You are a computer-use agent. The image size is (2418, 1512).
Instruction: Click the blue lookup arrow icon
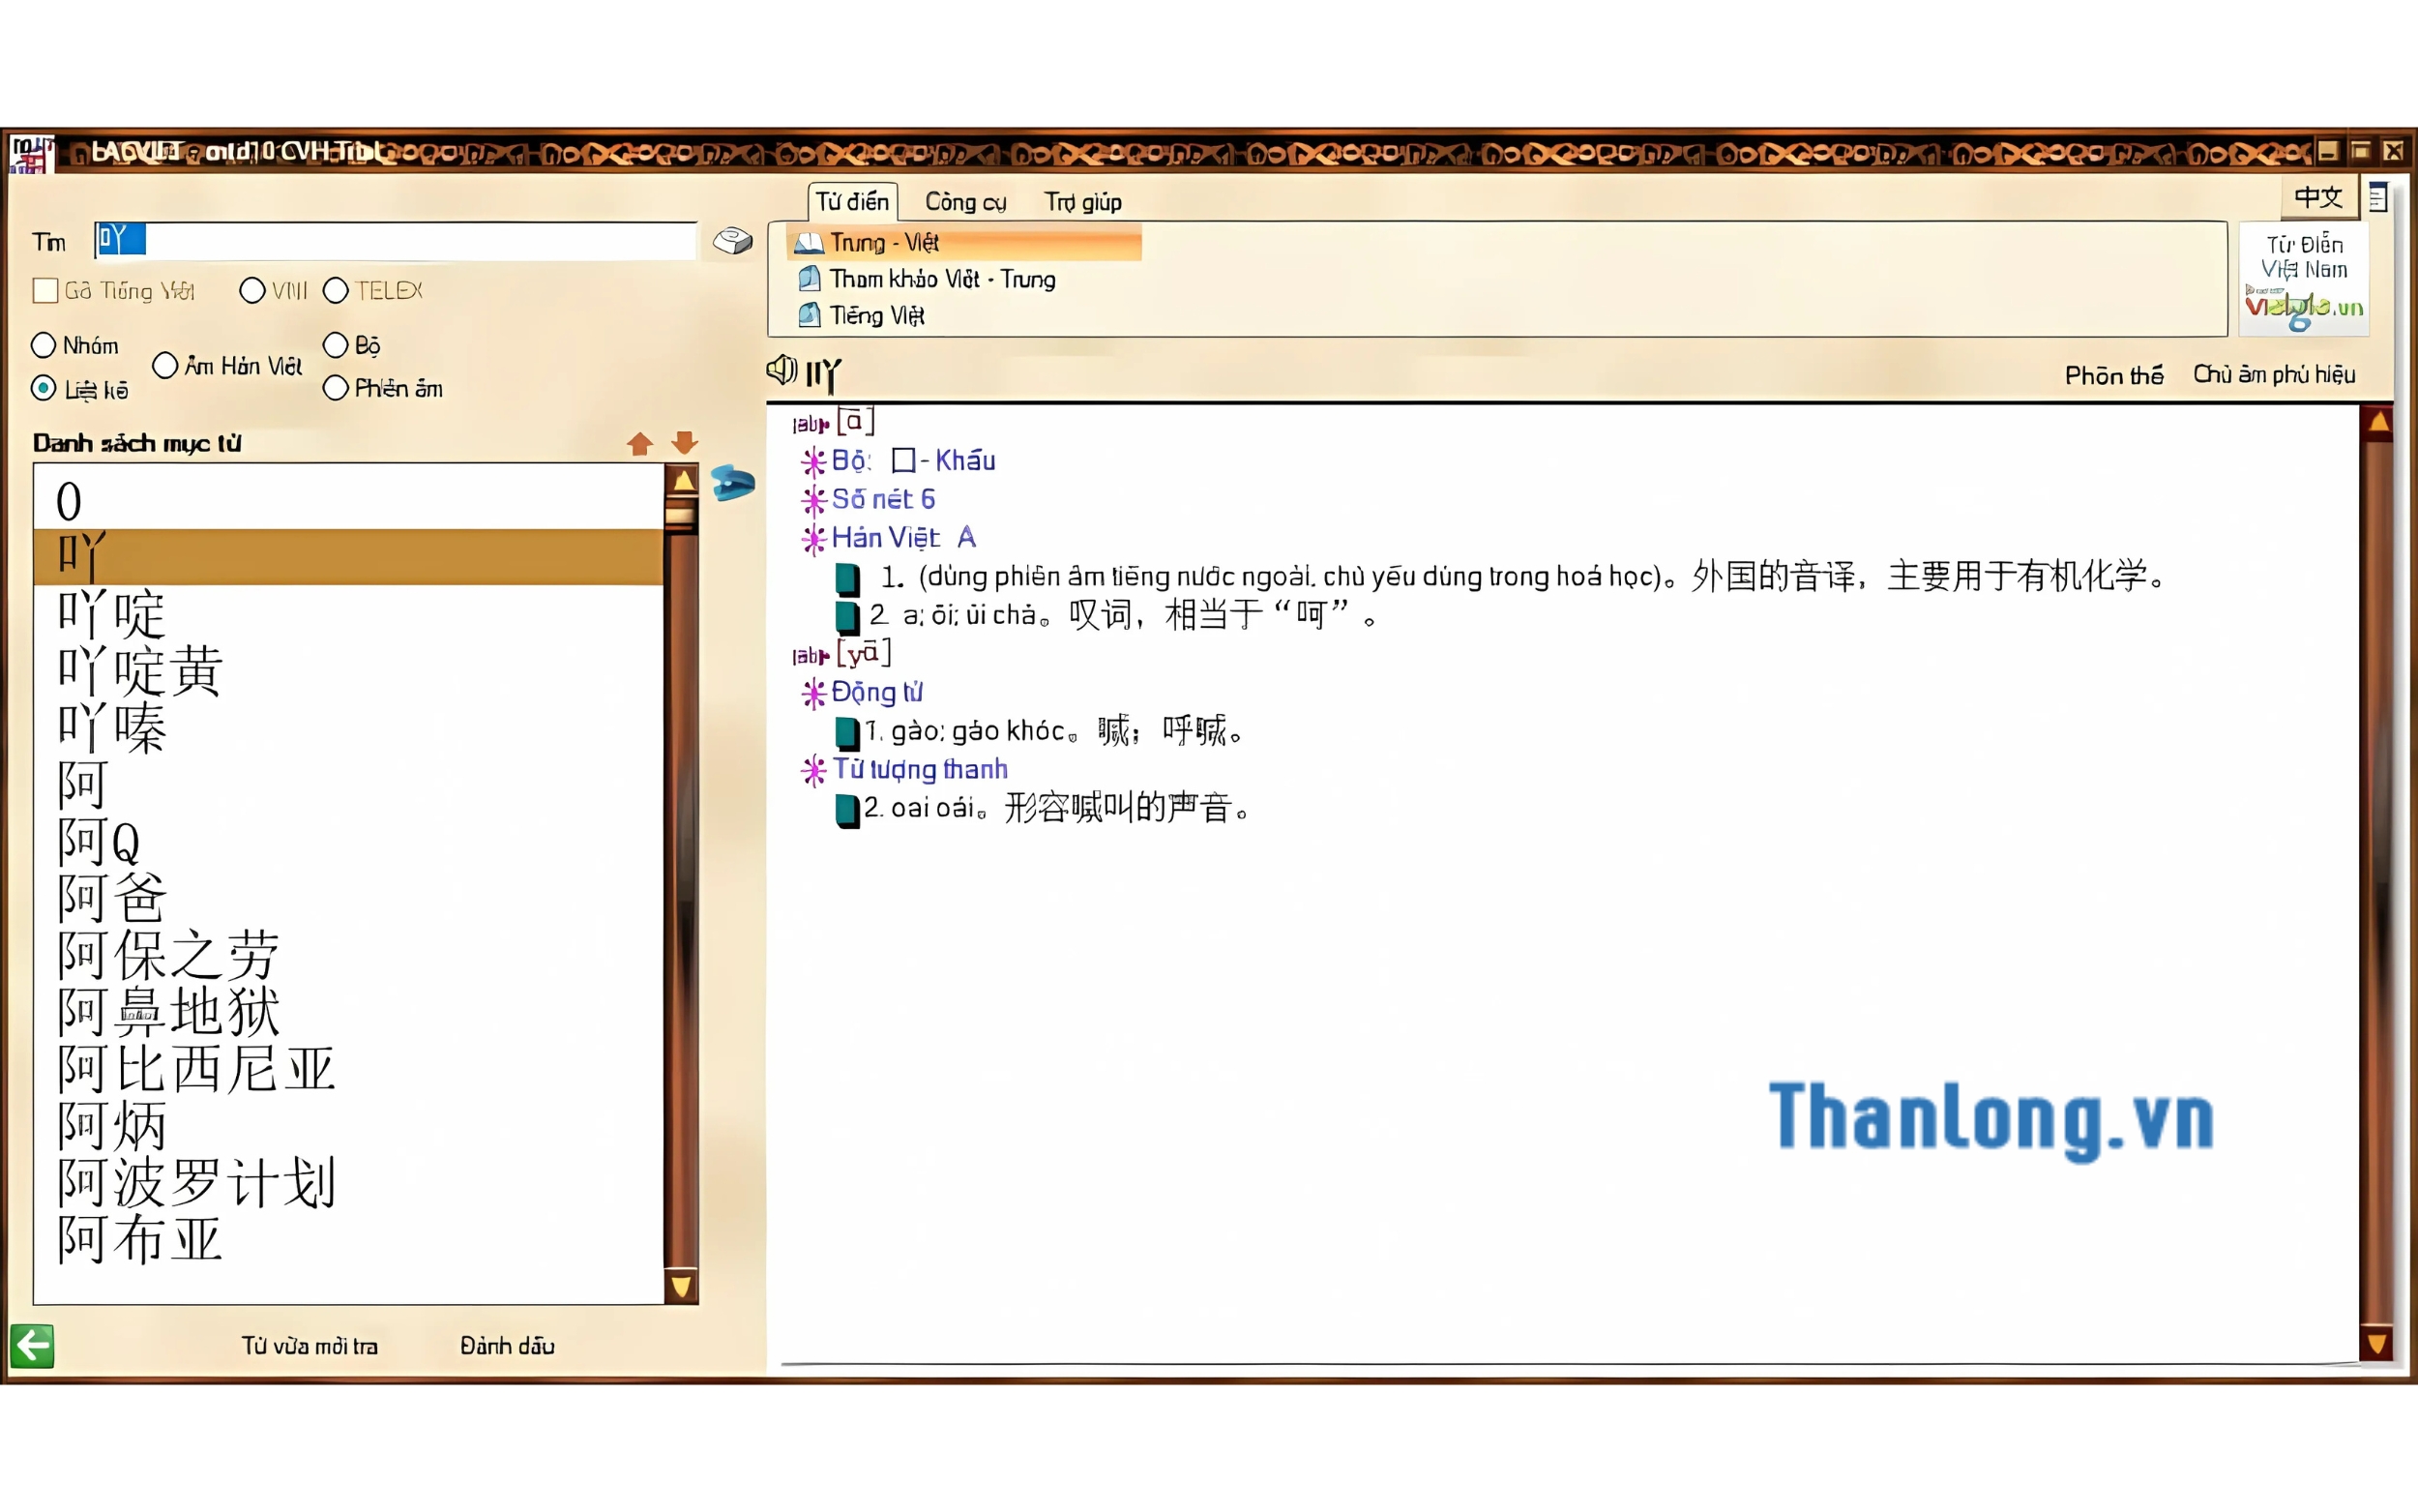pos(733,483)
